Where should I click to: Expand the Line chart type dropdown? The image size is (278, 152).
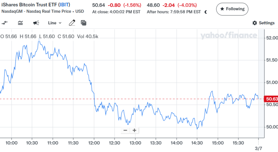[x=55, y=23]
